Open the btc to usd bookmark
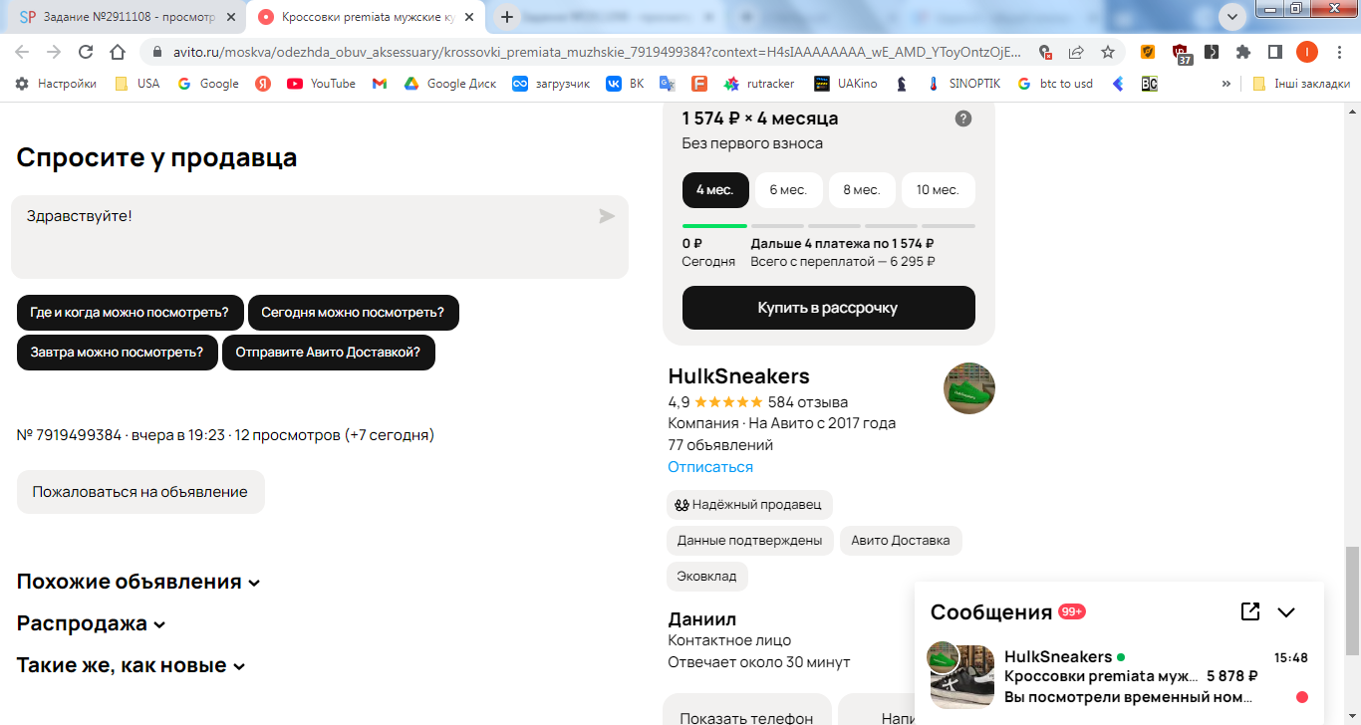The height and width of the screenshot is (725, 1361). (x=1055, y=84)
